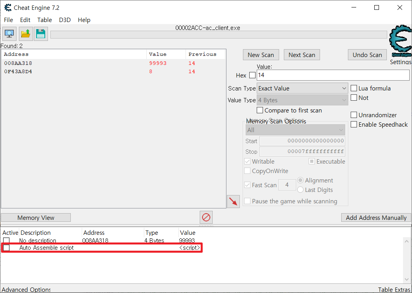Image resolution: width=412 pixels, height=293 pixels.
Task: Click the Stop address field
Action: click(x=302, y=152)
